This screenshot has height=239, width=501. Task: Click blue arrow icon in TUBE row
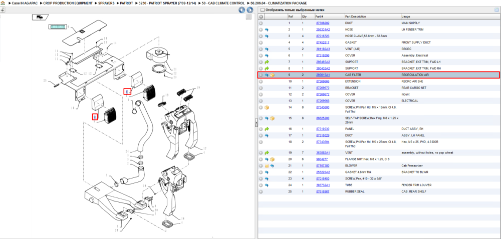(x=267, y=185)
